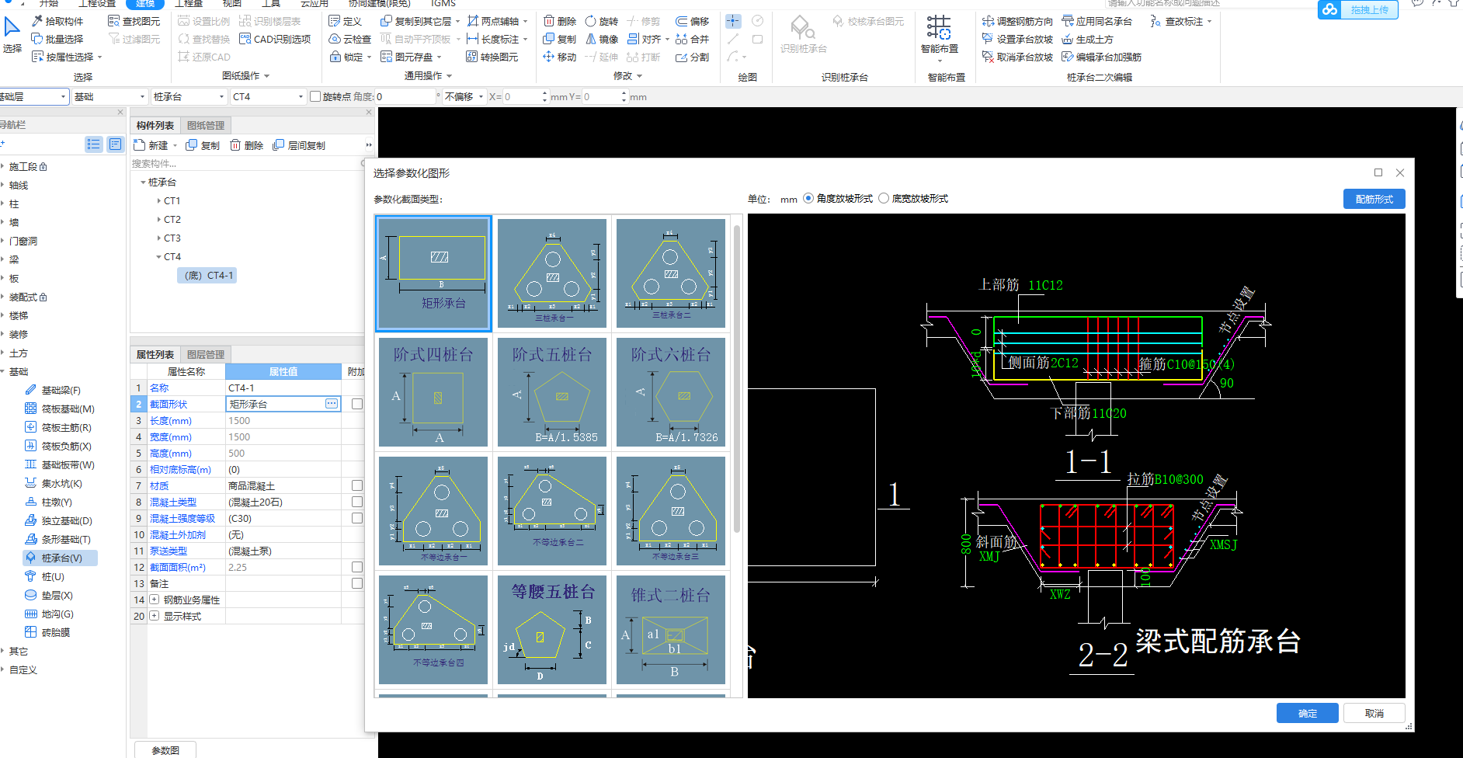The height and width of the screenshot is (758, 1463).
Task: Open the 属性列表 tab
Action: [x=155, y=354]
